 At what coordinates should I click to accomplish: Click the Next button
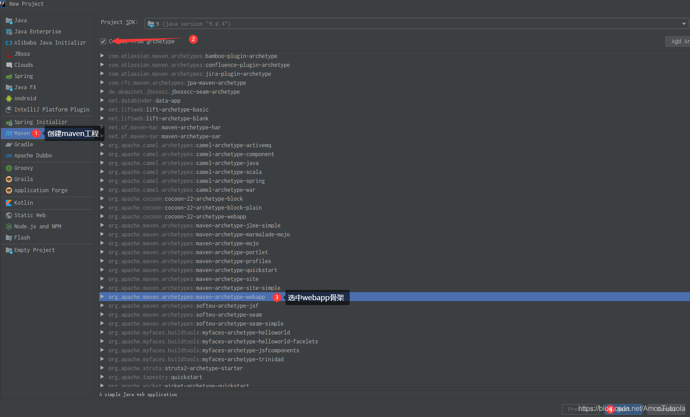[623, 409]
